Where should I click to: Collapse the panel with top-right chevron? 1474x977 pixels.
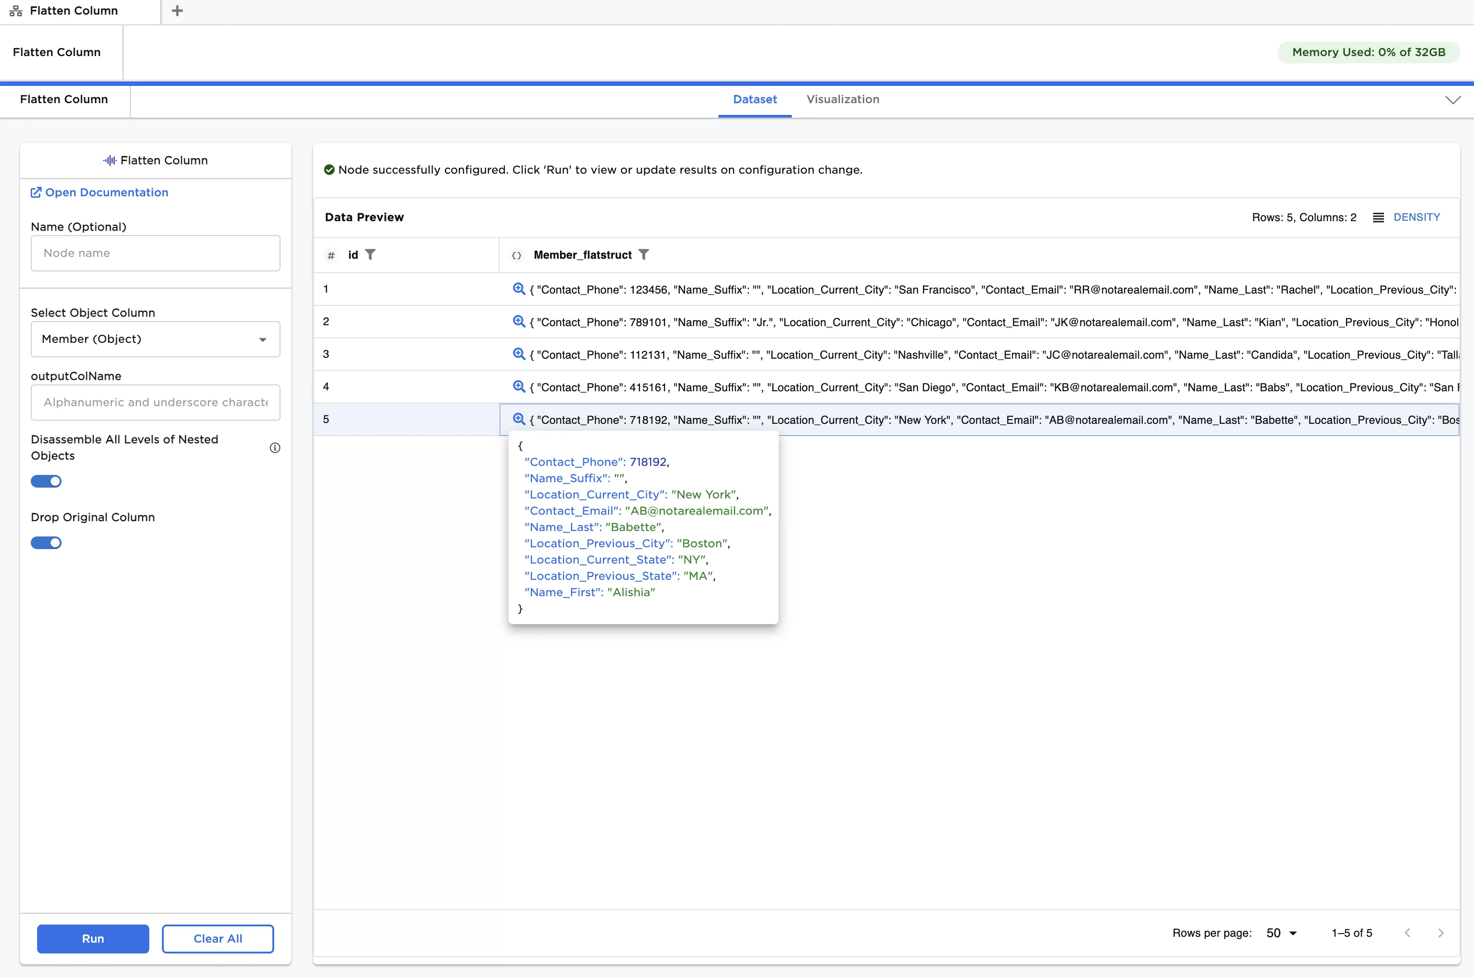click(1453, 100)
